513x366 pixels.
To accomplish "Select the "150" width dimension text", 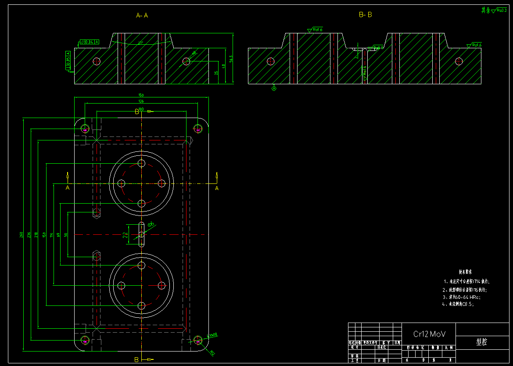I will click(x=141, y=95).
